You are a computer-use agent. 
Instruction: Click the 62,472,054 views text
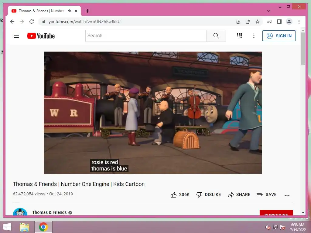click(x=29, y=194)
